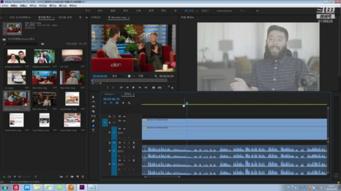Hide the lowest video track eye
The height and width of the screenshot is (191, 341).
pos(125,129)
